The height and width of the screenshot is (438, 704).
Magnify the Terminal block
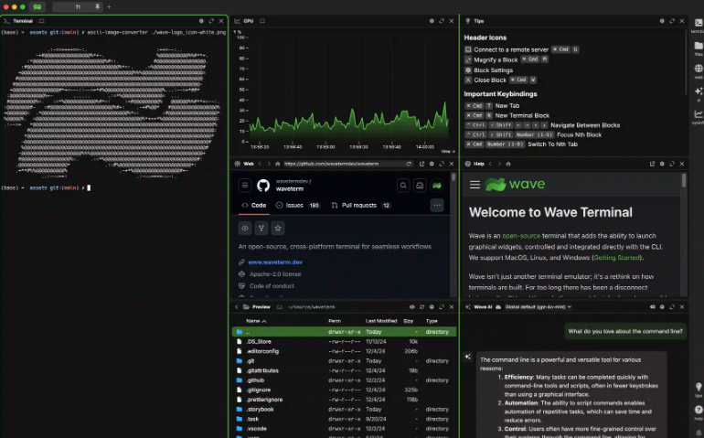(x=211, y=21)
